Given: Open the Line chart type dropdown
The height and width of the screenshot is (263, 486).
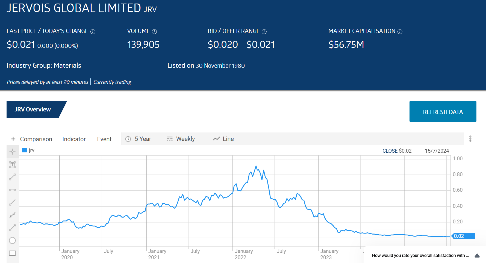Looking at the screenshot, I should coord(223,139).
